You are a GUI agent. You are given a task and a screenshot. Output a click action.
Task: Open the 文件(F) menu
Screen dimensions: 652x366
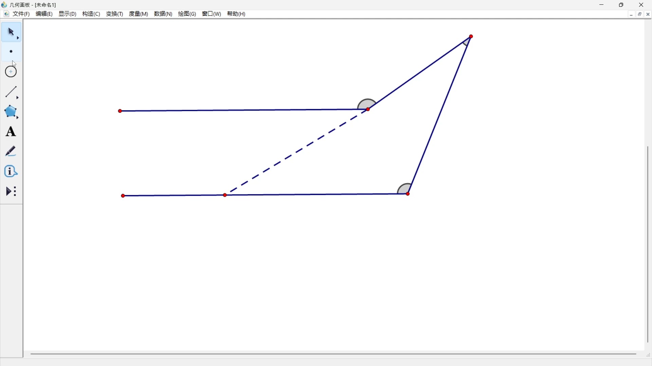(21, 14)
